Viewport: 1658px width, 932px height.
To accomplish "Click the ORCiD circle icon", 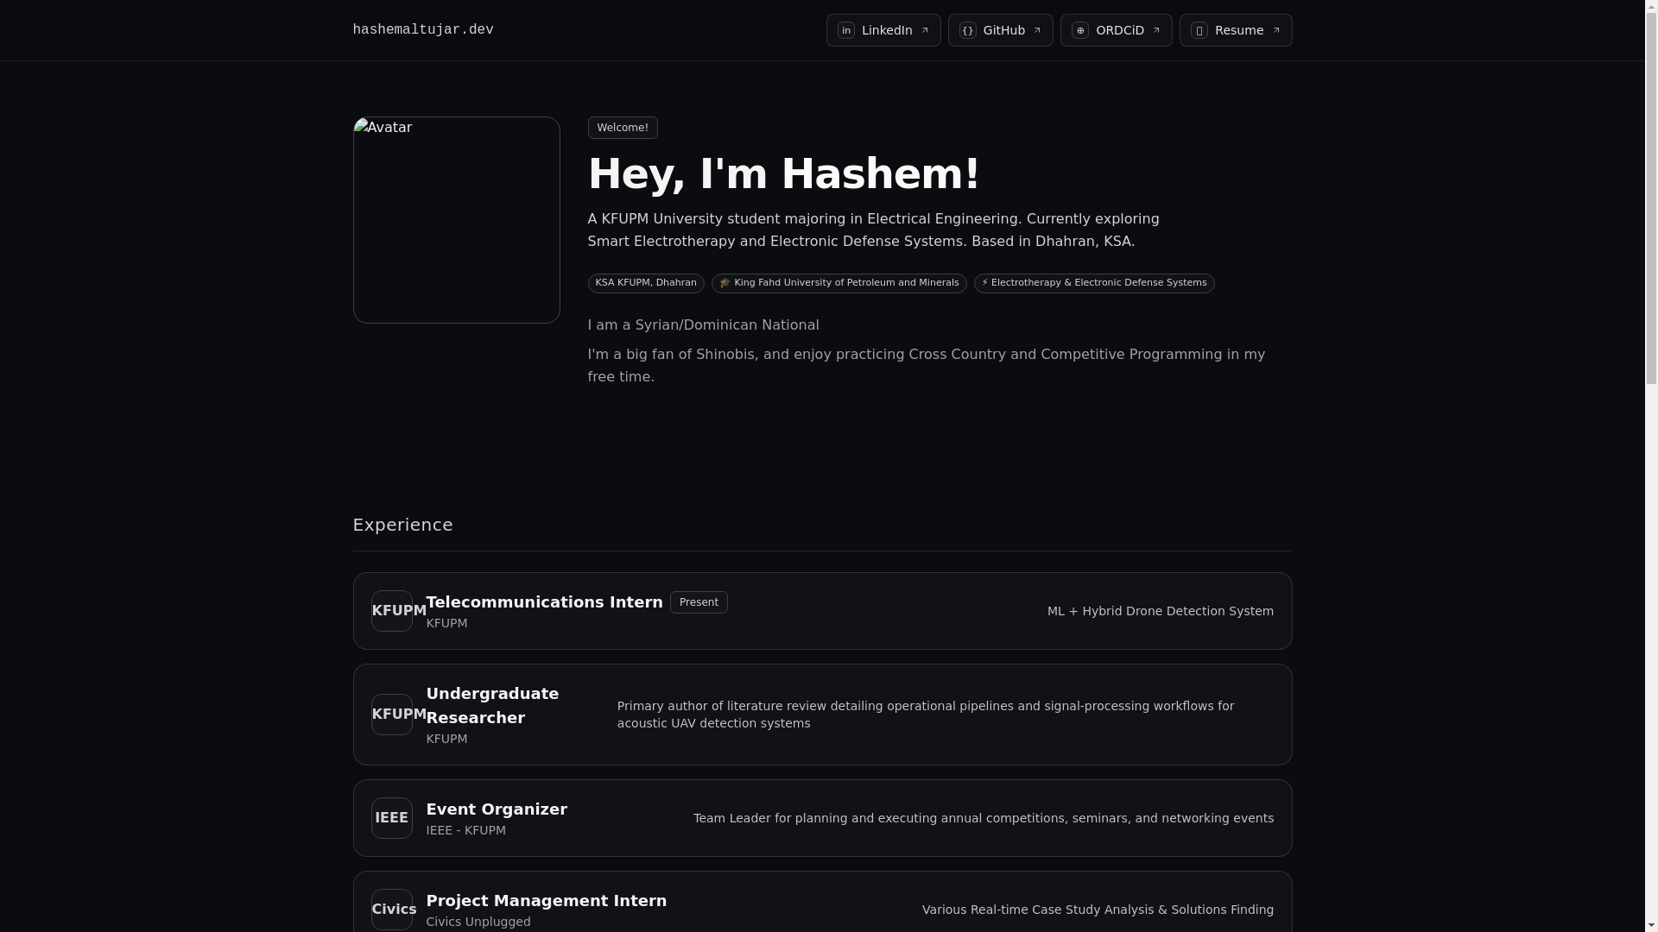I will coord(1080,30).
